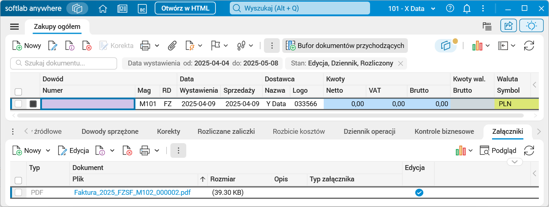Toggle Edycja checkmark for PDF attachment
The width and height of the screenshot is (549, 207).
tap(419, 192)
